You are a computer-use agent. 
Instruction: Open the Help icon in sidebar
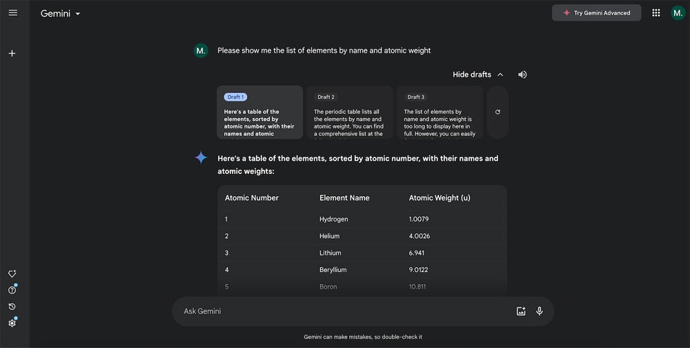tap(12, 290)
